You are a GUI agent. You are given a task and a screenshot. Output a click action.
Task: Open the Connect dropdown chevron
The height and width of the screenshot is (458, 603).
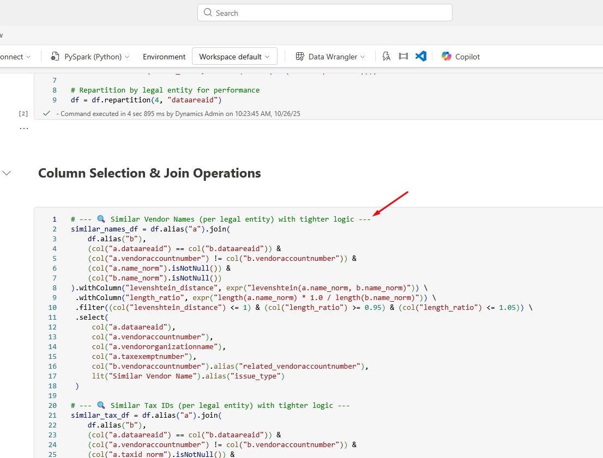click(x=28, y=57)
